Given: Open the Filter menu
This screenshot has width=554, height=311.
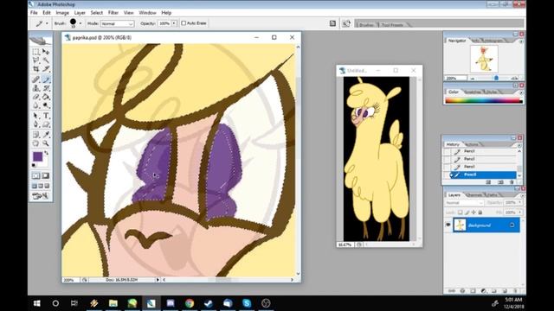Looking at the screenshot, I should 113,13.
